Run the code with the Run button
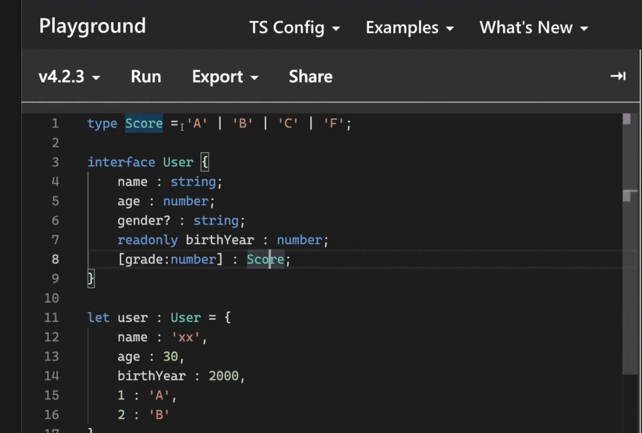 tap(146, 77)
